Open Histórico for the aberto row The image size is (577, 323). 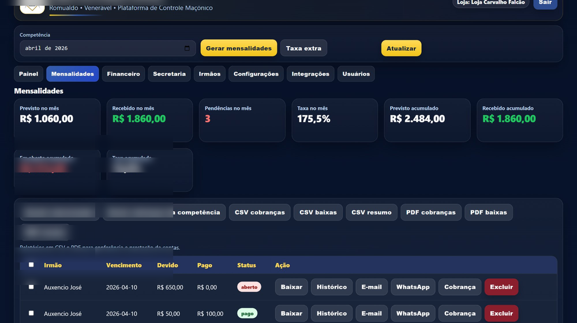(332, 287)
